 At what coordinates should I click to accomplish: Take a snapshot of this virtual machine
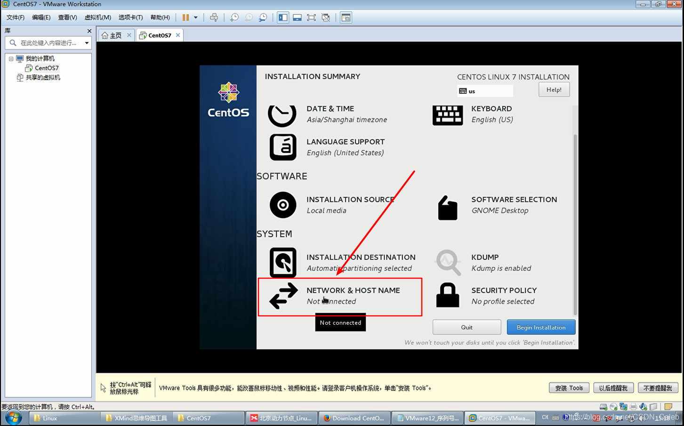point(234,17)
